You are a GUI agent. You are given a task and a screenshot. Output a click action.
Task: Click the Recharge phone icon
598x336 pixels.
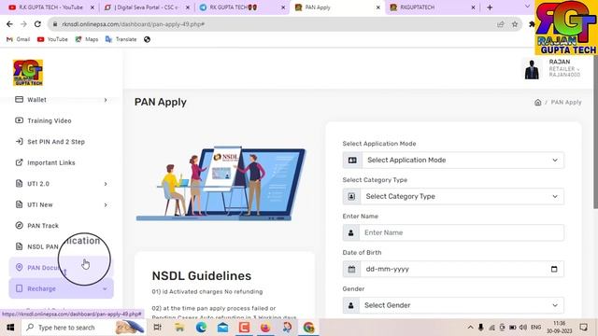[x=19, y=288]
